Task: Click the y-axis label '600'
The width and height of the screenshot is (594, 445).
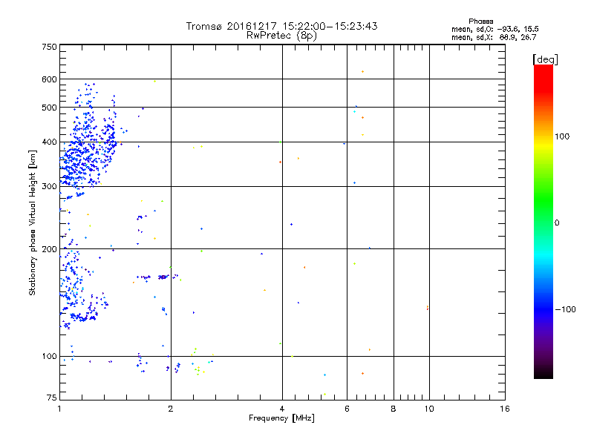Action: click(x=49, y=79)
